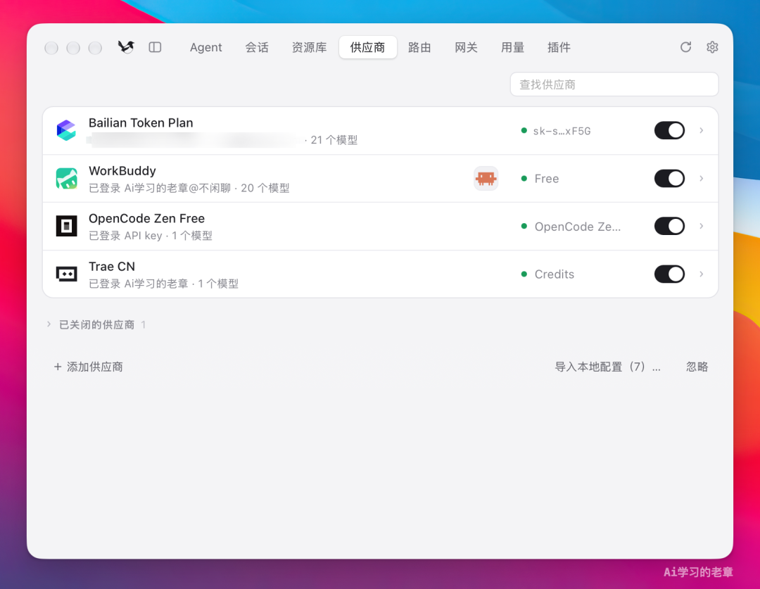This screenshot has width=760, height=589.
Task: Click the WorkBuddy provider logo
Action: point(66,179)
